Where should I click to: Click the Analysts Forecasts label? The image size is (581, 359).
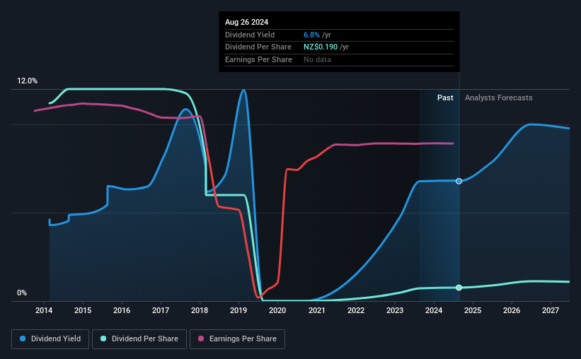(x=498, y=98)
